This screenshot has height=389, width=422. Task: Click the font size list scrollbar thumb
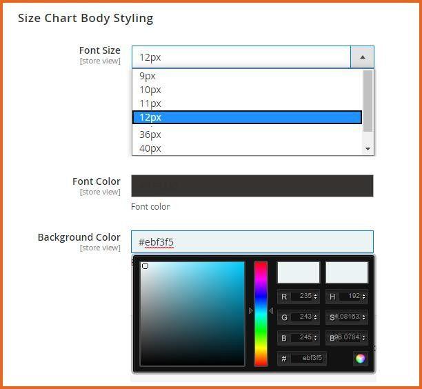coord(368,101)
